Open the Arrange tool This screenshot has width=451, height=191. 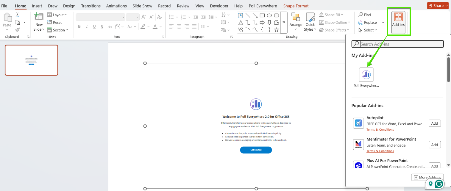click(x=296, y=21)
